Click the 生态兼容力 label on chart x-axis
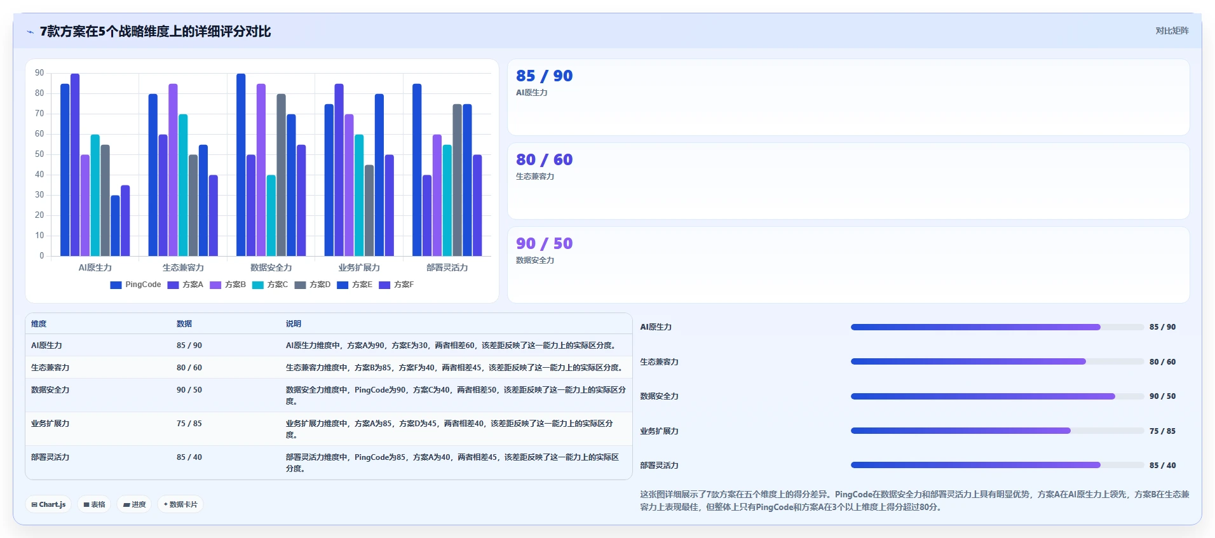This screenshot has height=538, width=1215. tap(183, 267)
